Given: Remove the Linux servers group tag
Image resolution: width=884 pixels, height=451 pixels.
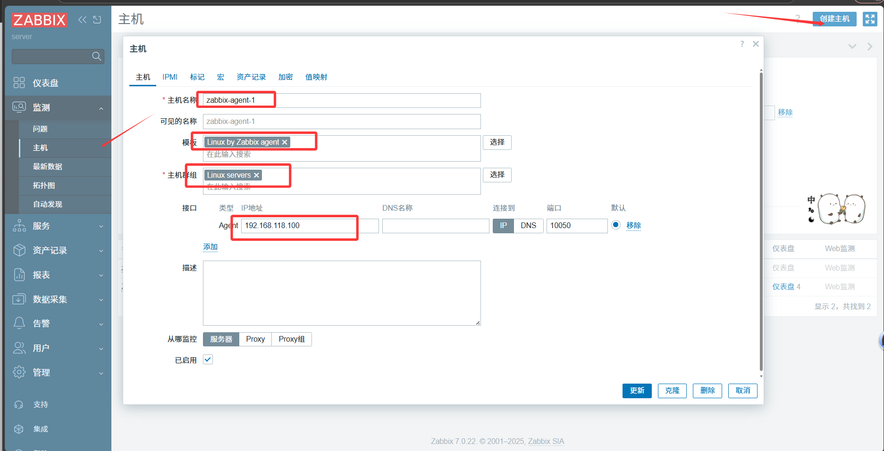Looking at the screenshot, I should pos(256,175).
